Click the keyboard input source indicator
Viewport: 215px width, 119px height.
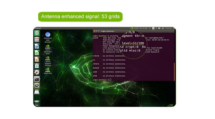(x=153, y=28)
